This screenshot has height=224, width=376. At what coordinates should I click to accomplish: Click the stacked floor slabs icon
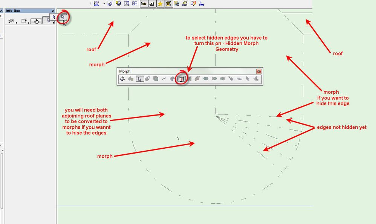(x=185, y=4)
